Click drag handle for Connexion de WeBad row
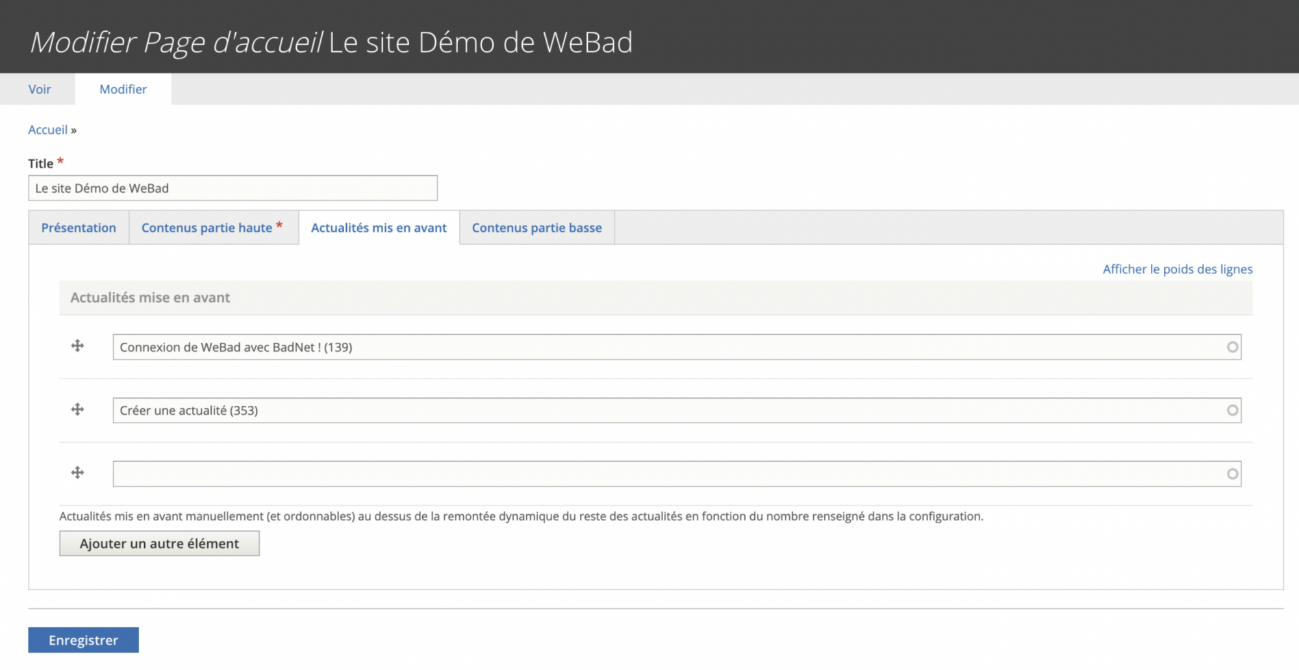Viewport: 1299px width, 670px height. [x=77, y=346]
